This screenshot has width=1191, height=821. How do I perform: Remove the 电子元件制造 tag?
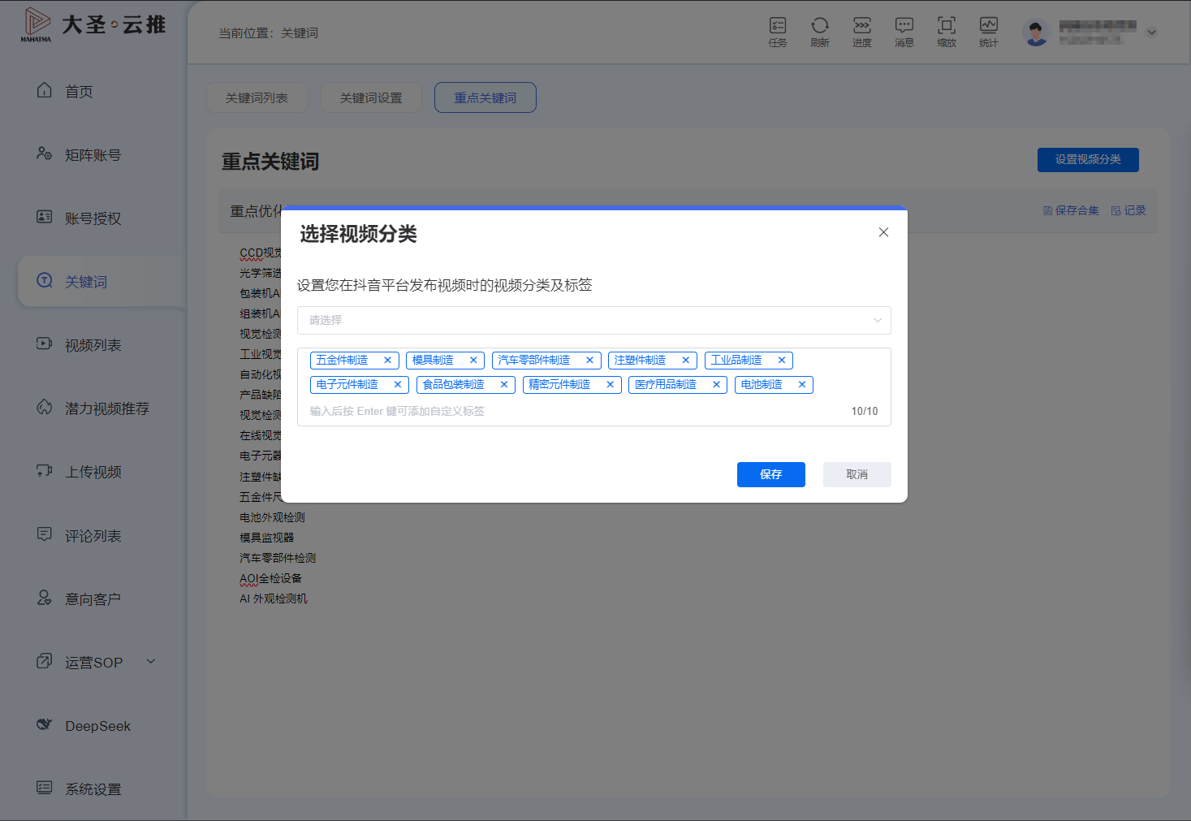(x=398, y=385)
